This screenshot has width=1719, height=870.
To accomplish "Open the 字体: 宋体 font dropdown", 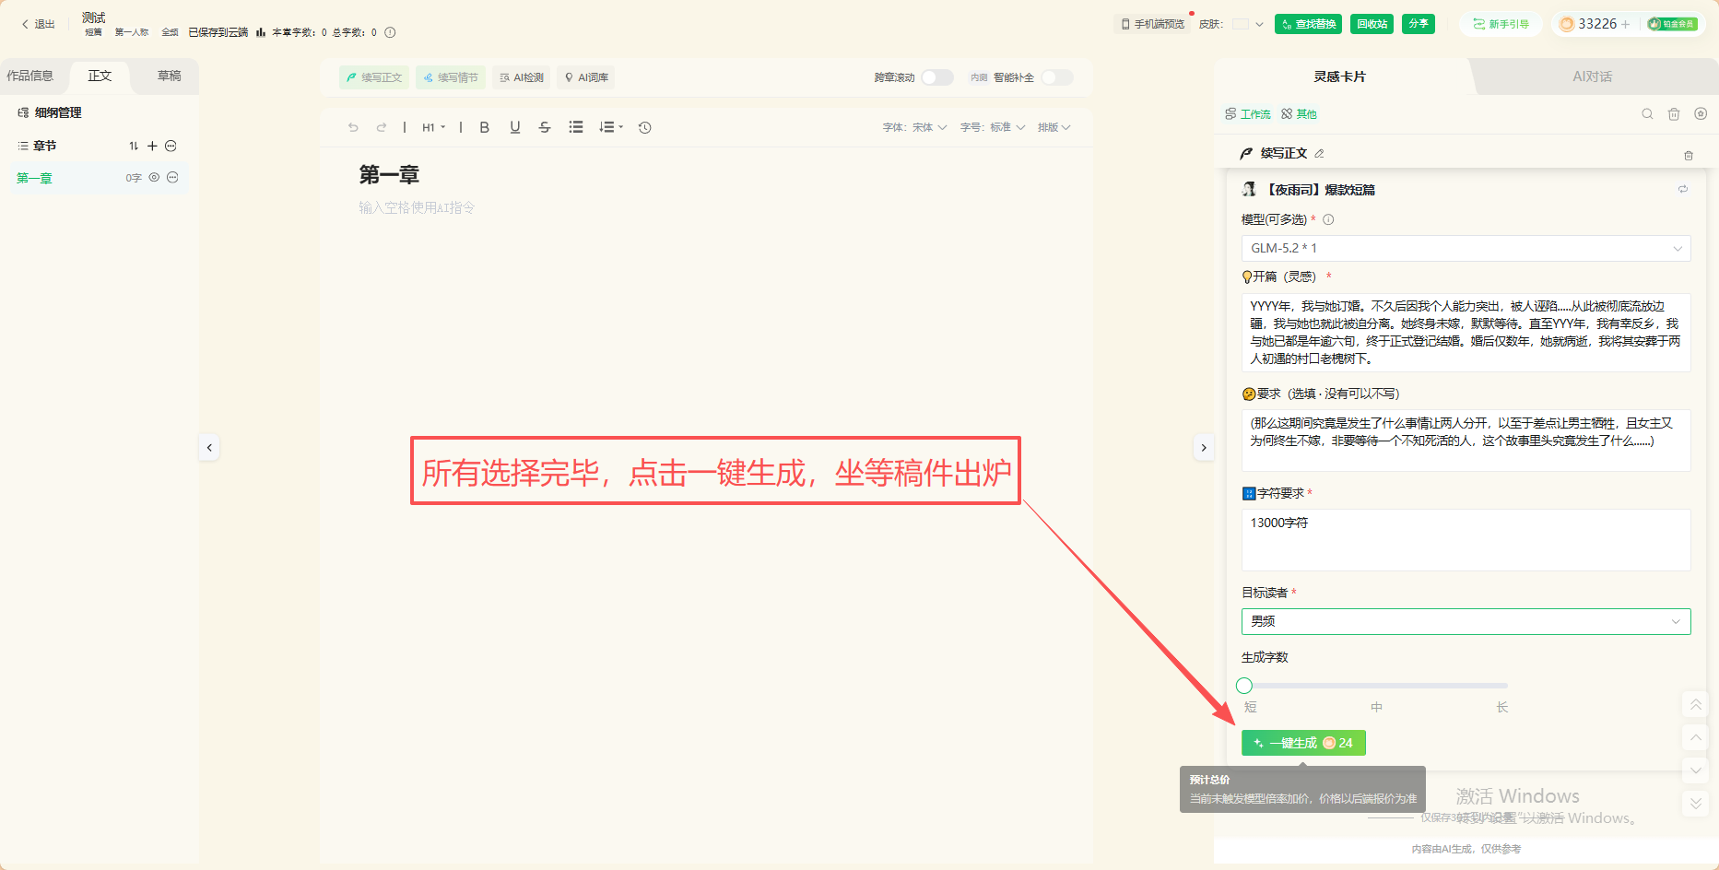I will [914, 127].
